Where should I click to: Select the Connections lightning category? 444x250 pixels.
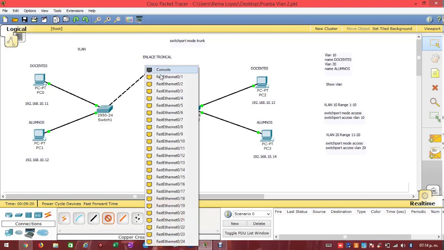pyautogui.click(x=48, y=215)
